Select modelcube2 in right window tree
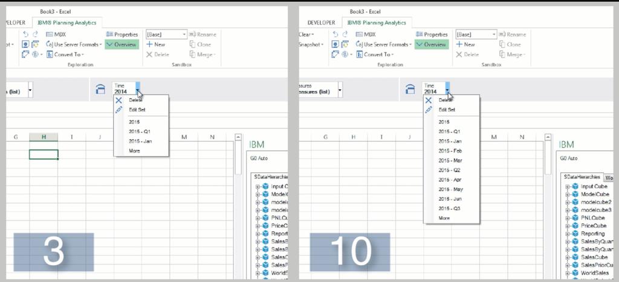This screenshot has width=619, height=282. pyautogui.click(x=596, y=202)
